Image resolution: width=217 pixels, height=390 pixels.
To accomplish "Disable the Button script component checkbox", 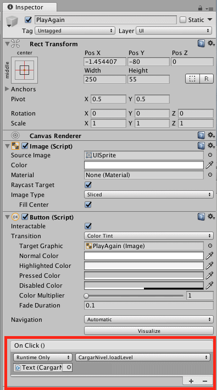I will [25, 217].
